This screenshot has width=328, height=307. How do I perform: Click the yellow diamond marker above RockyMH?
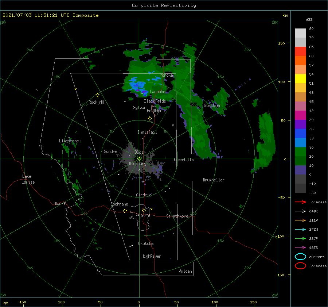tap(97, 95)
